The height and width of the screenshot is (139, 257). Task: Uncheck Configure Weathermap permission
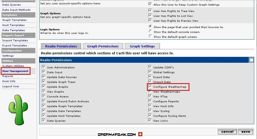click(150, 86)
